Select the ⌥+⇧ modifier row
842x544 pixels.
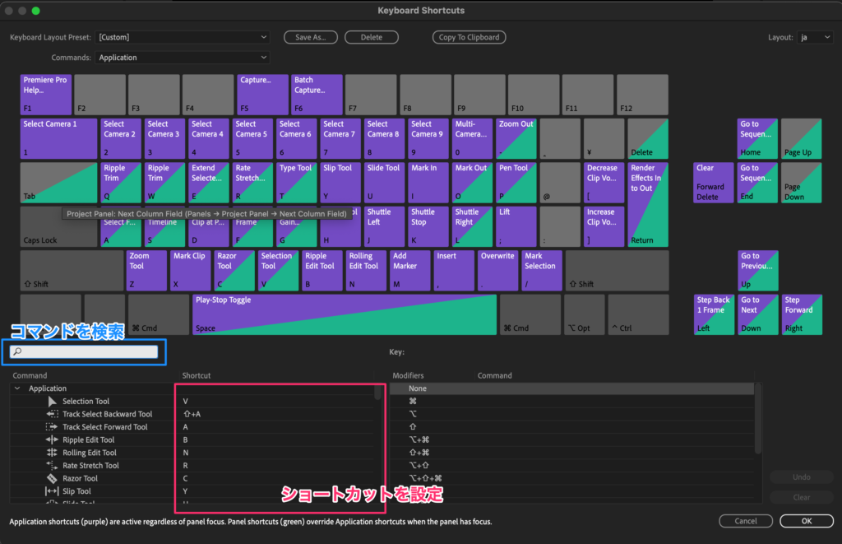click(x=571, y=466)
